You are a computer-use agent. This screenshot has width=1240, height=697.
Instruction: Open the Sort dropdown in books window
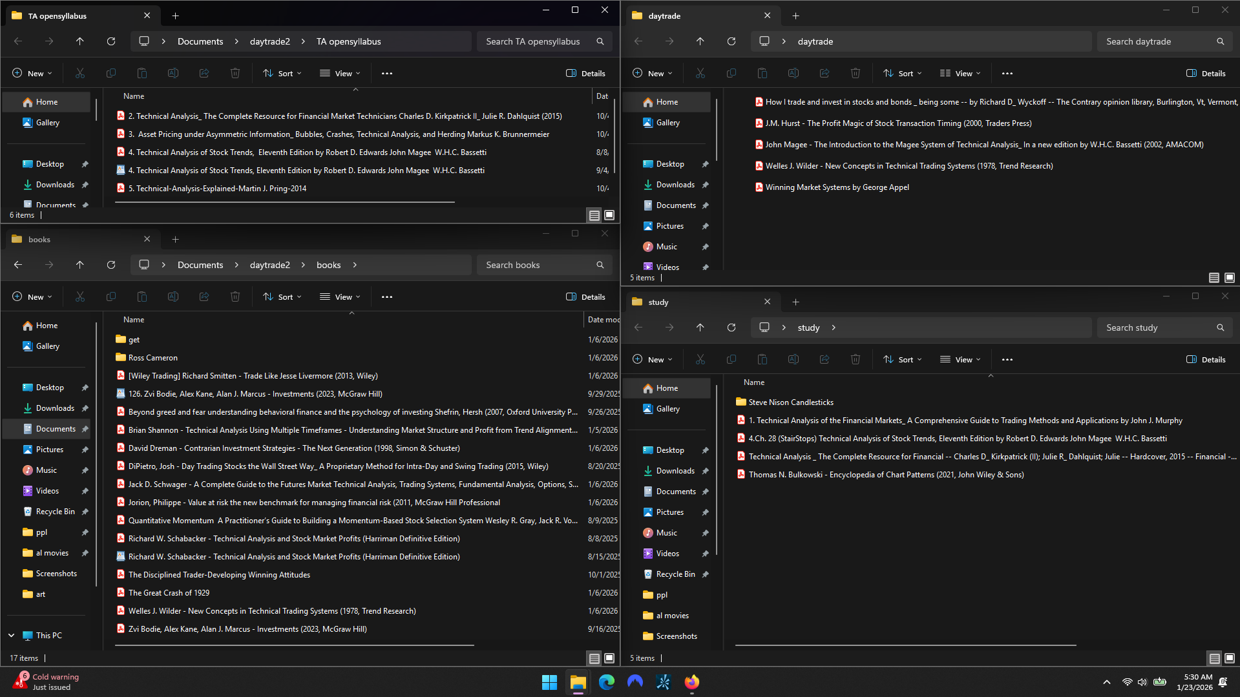[x=282, y=297]
